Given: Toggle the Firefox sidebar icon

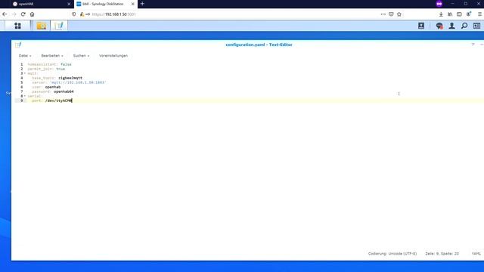Looking at the screenshot, I should tap(459, 14).
